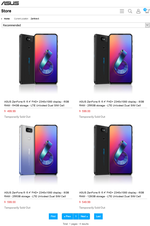Click the search magnifier icon
The width and height of the screenshot is (150, 226).
coord(130,11)
